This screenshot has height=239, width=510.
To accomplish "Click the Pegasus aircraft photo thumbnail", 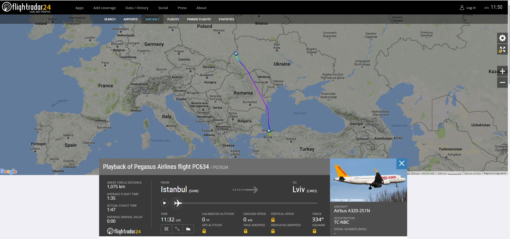I will point(368,180).
